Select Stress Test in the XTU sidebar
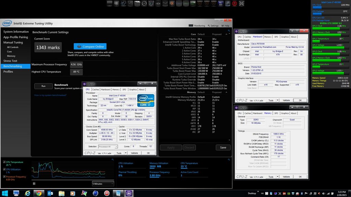The height and width of the screenshot is (197, 351). pos(10,61)
